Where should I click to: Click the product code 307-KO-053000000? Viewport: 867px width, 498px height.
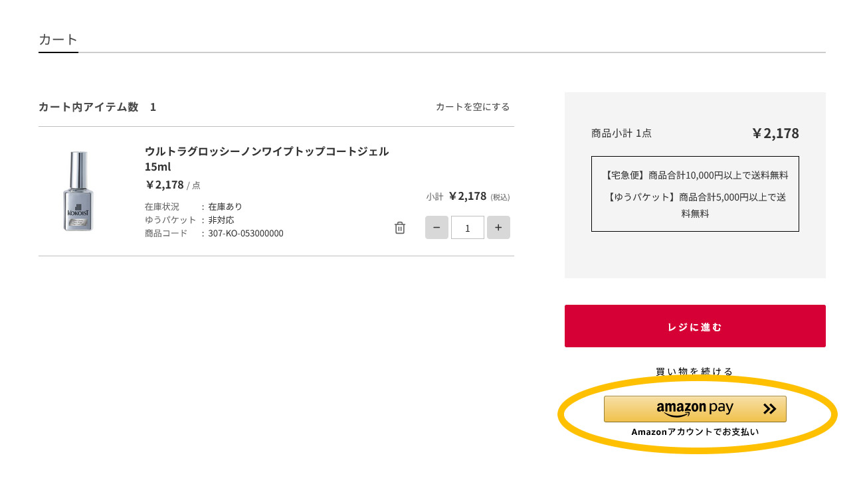coord(246,234)
